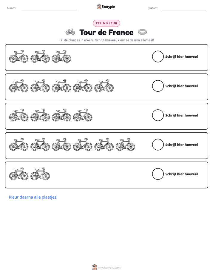Screen dimensions: 213x276
Task: Click the TEL & KLEUR badge
Action: [x=106, y=23]
